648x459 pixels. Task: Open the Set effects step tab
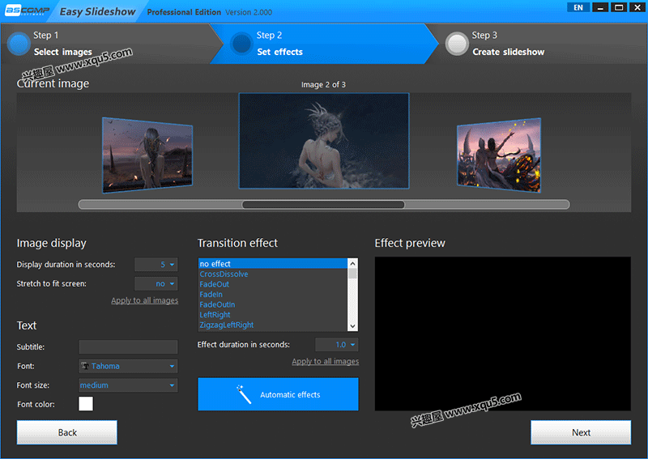tap(325, 44)
